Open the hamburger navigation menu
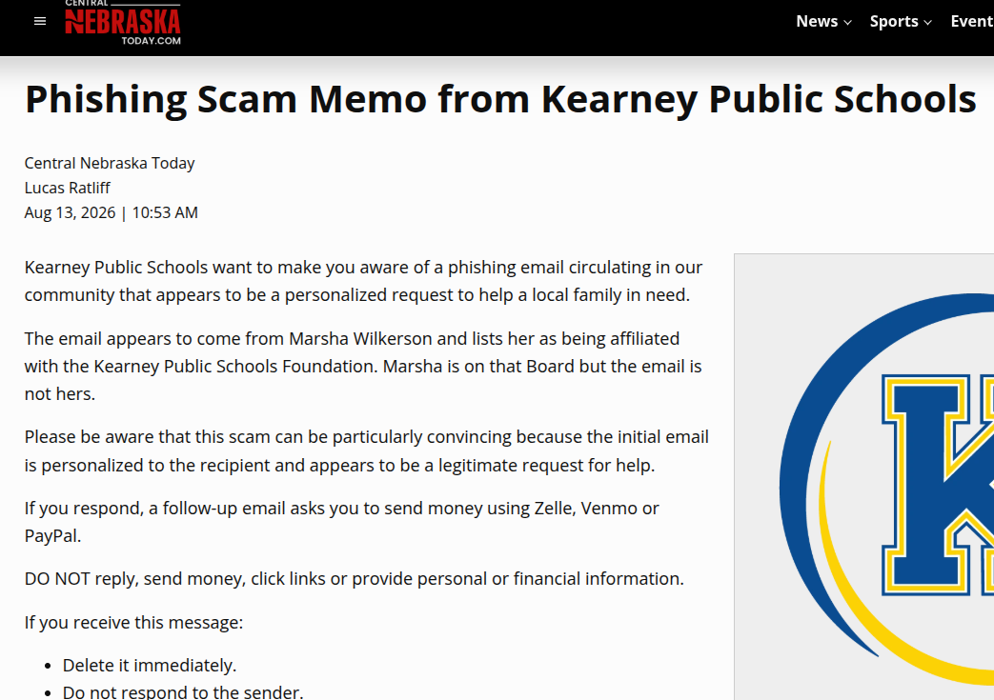Viewport: 994px width, 700px height. click(x=40, y=22)
